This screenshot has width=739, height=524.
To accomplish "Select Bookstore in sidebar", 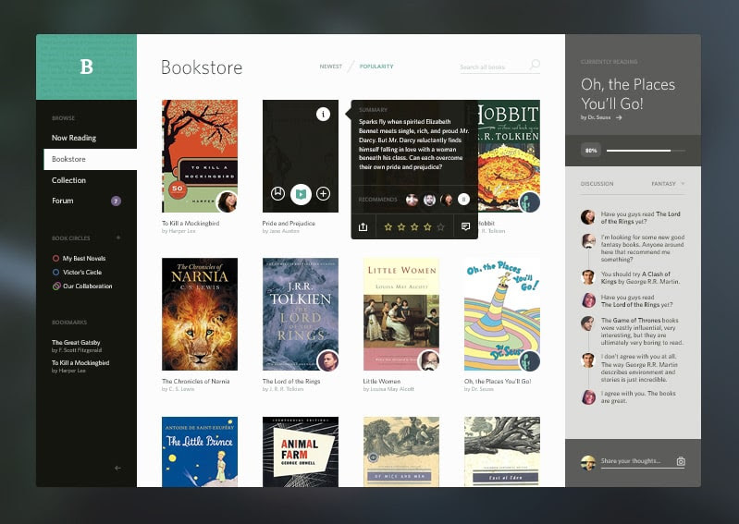I will (90, 159).
